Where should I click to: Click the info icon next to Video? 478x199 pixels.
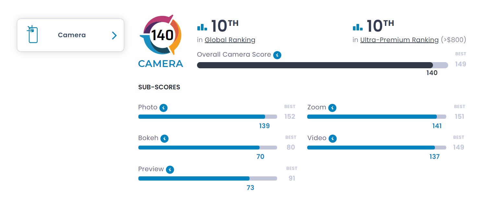click(x=332, y=138)
